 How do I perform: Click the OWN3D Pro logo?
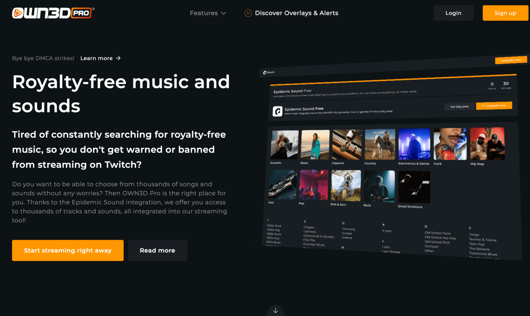(53, 13)
